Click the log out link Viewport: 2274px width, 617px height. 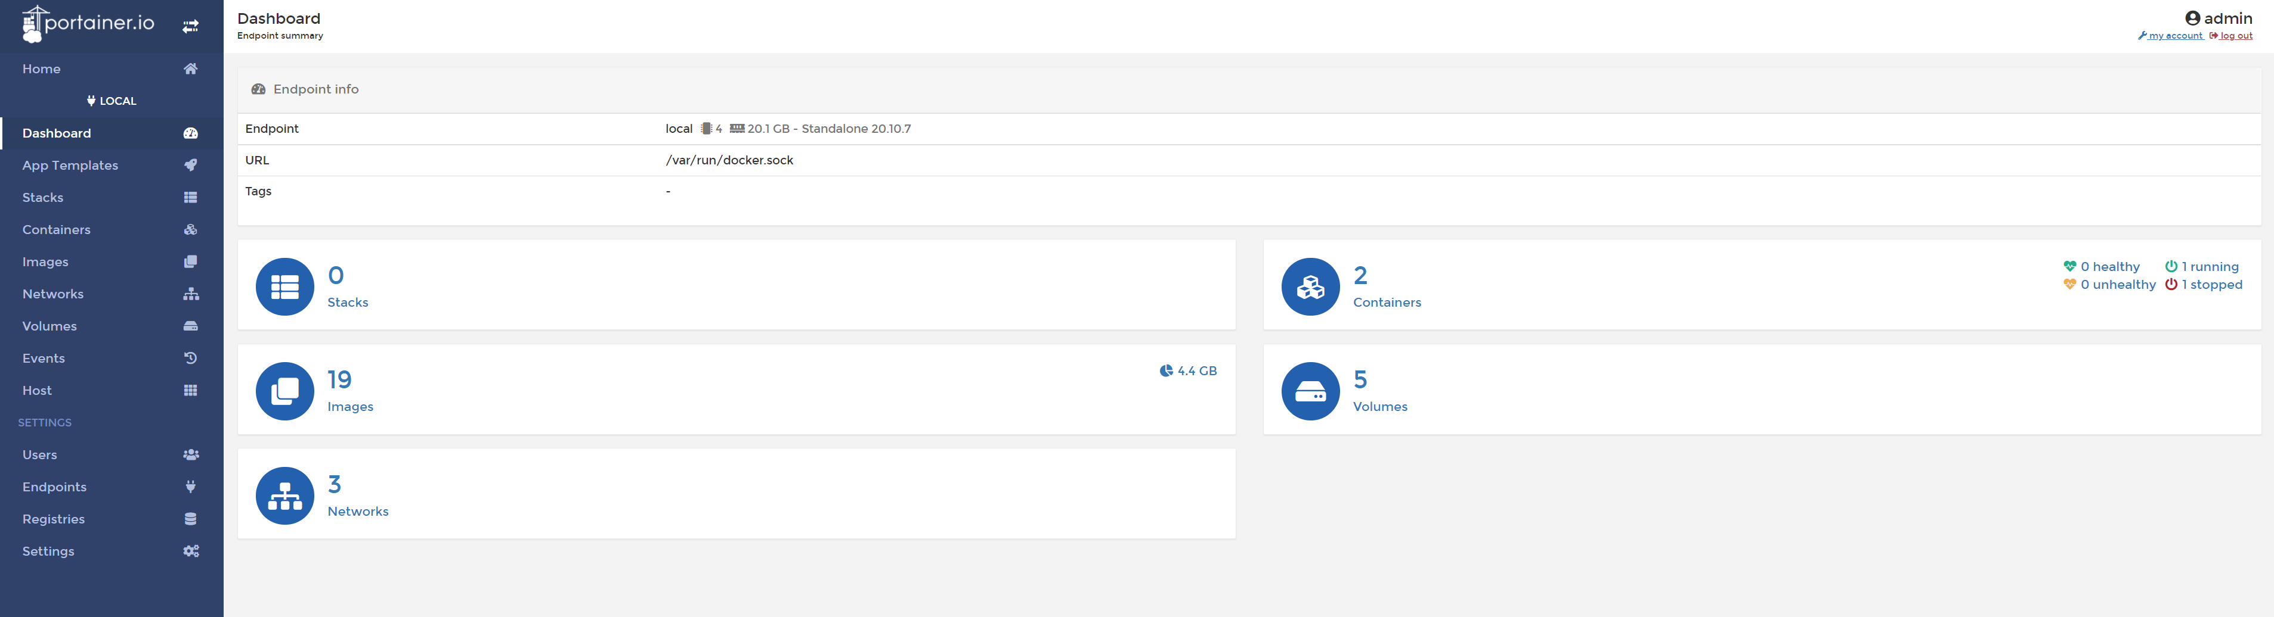click(x=2232, y=35)
